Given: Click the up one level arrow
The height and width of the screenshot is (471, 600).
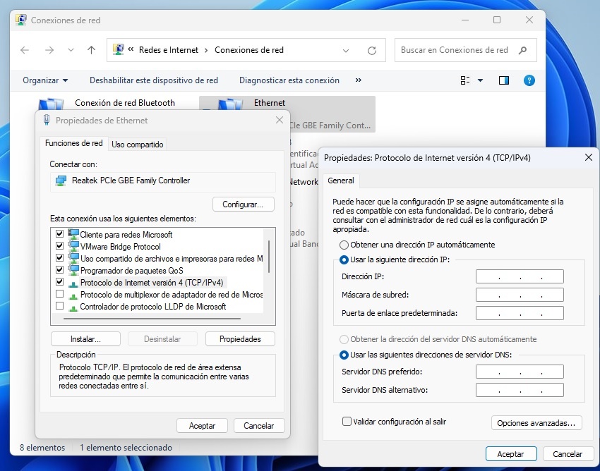Looking at the screenshot, I should [91, 49].
